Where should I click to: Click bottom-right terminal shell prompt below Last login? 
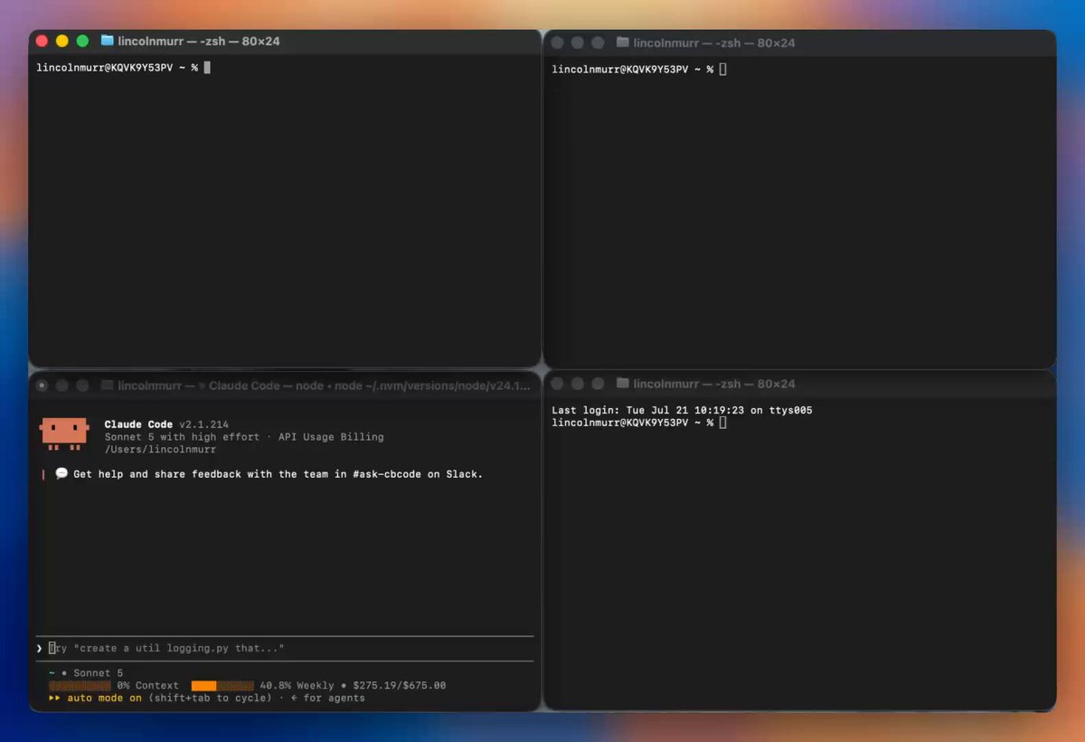click(x=638, y=423)
